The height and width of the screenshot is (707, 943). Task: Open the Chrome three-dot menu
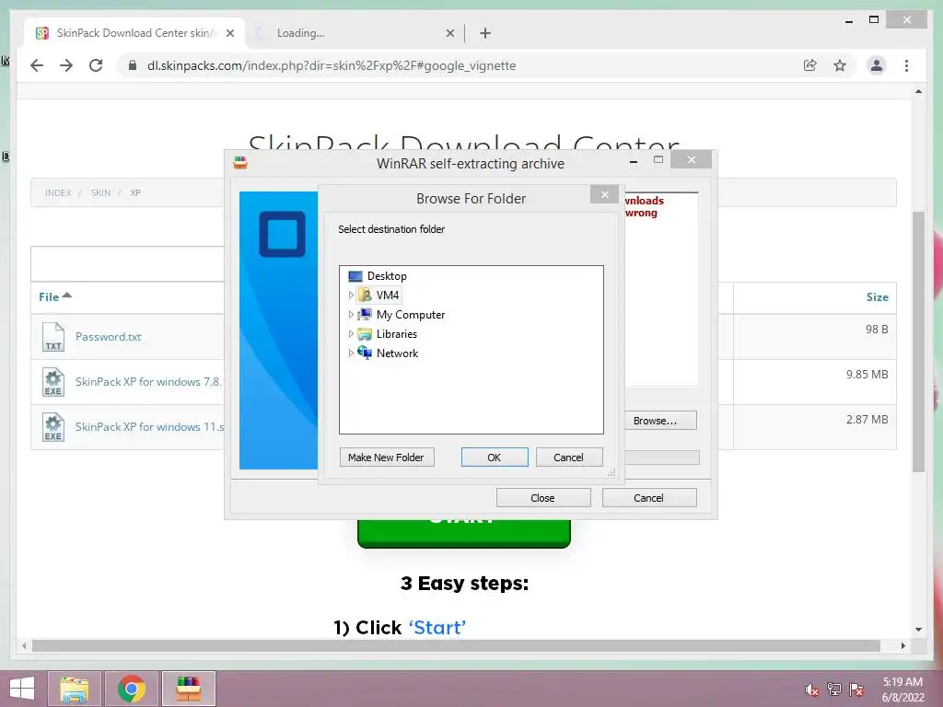pyautogui.click(x=906, y=65)
